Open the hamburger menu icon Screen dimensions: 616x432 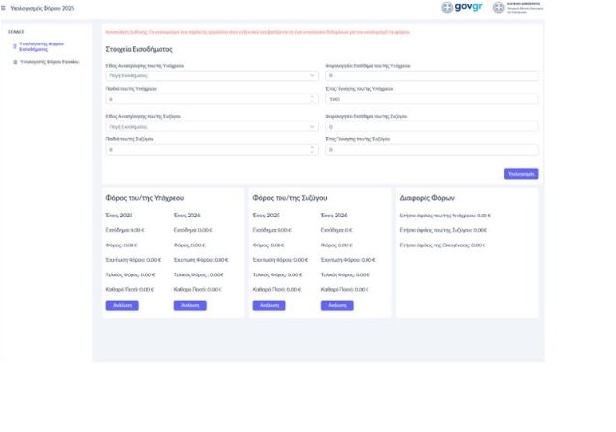click(x=4, y=8)
